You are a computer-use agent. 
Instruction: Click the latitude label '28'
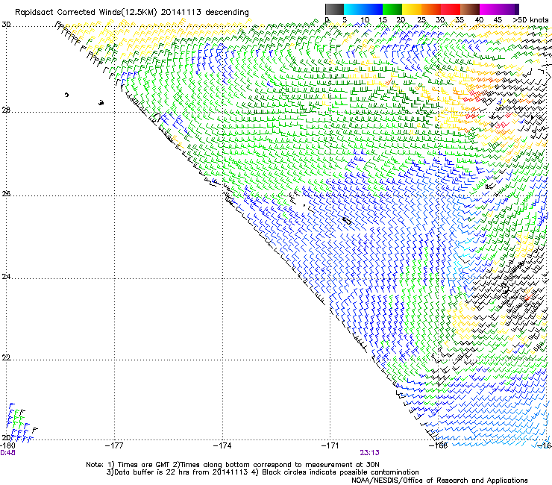pos(6,110)
